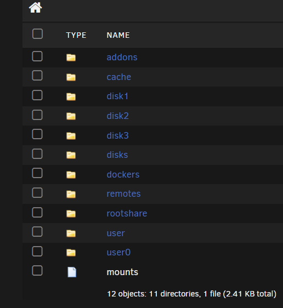This screenshot has height=308, width=283.
Task: Click the folder icon beside disk1
Action: click(x=71, y=96)
